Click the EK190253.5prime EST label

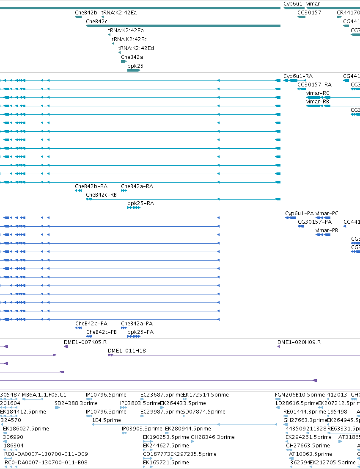click(x=166, y=437)
